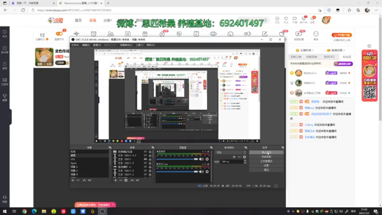The width and height of the screenshot is (382, 215).
Task: Move scene down in OBS Scenes panel
Action: [90, 180]
